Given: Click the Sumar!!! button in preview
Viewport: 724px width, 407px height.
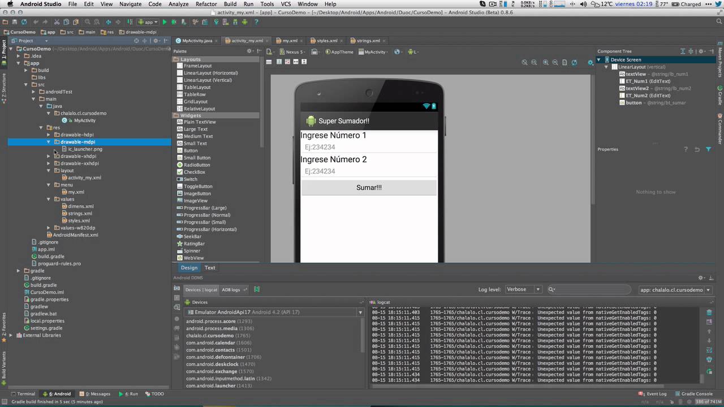Looking at the screenshot, I should click(369, 188).
